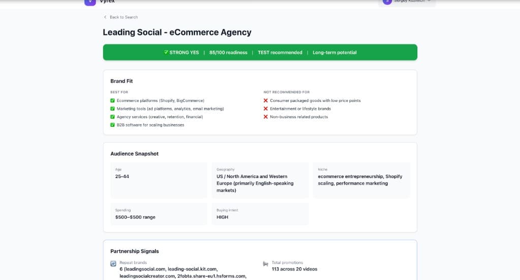Click the leadingsocial.com repeat brands text
This screenshot has width=520, height=280.
point(183,272)
